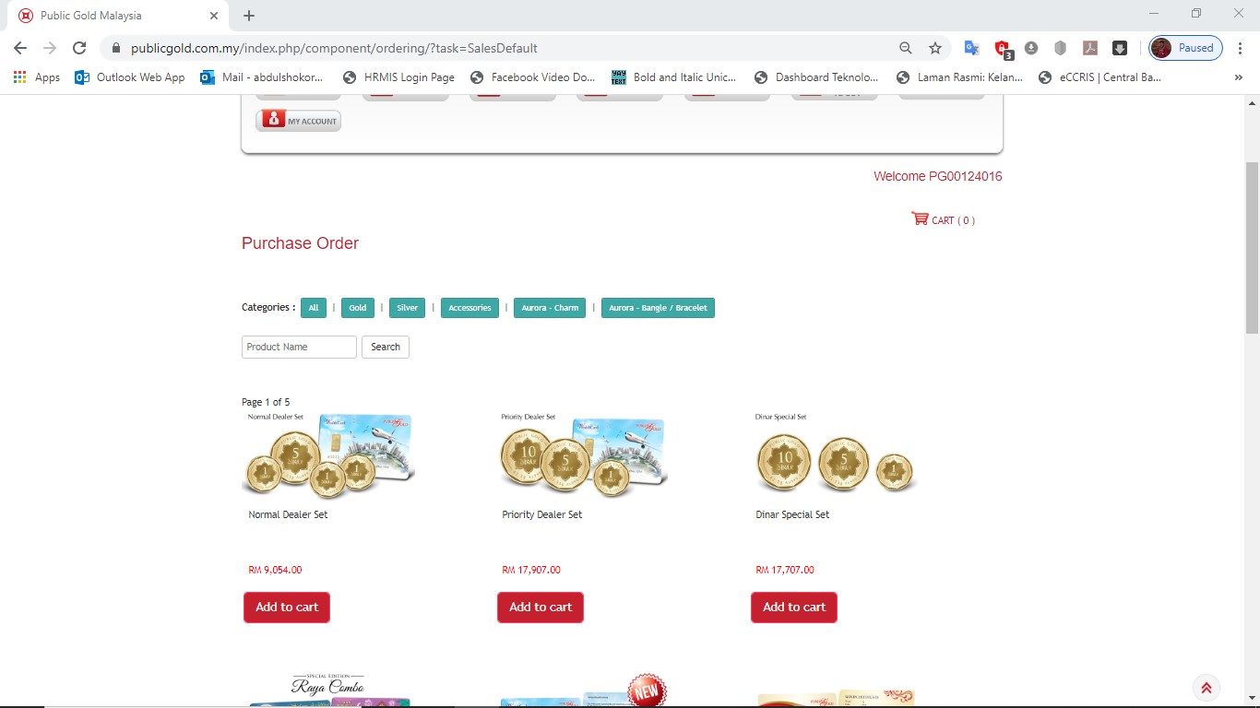Open the Bold and Italic Unic... bookmark
Screen dimensions: 1260x708
click(674, 77)
